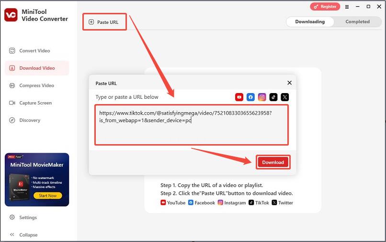Click the Collapse double-chevron icon

pyautogui.click(x=12, y=234)
